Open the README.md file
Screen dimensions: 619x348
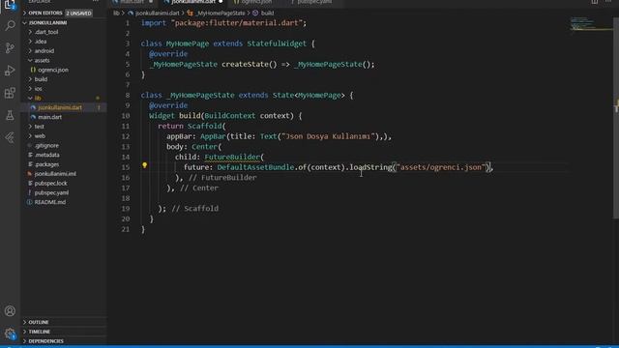(49, 202)
